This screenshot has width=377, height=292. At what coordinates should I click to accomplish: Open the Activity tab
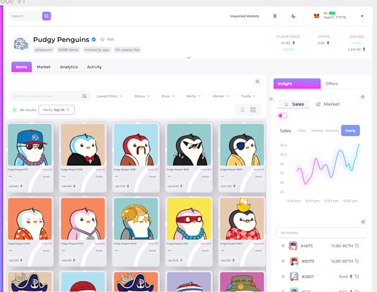pos(94,67)
